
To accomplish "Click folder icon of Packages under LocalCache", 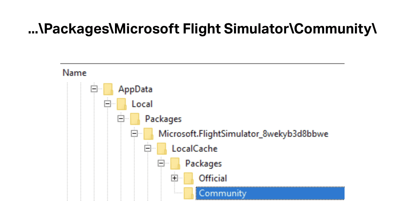I will (175, 164).
